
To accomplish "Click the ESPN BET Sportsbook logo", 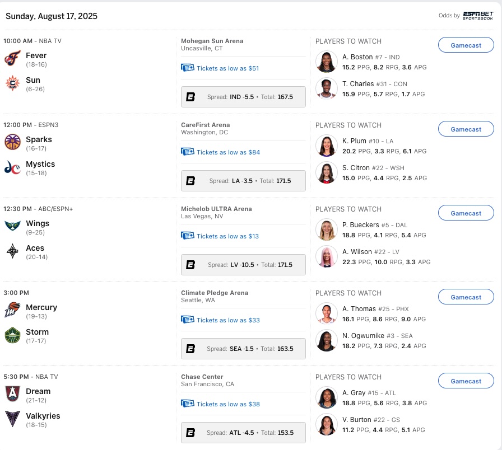I will click(x=478, y=16).
